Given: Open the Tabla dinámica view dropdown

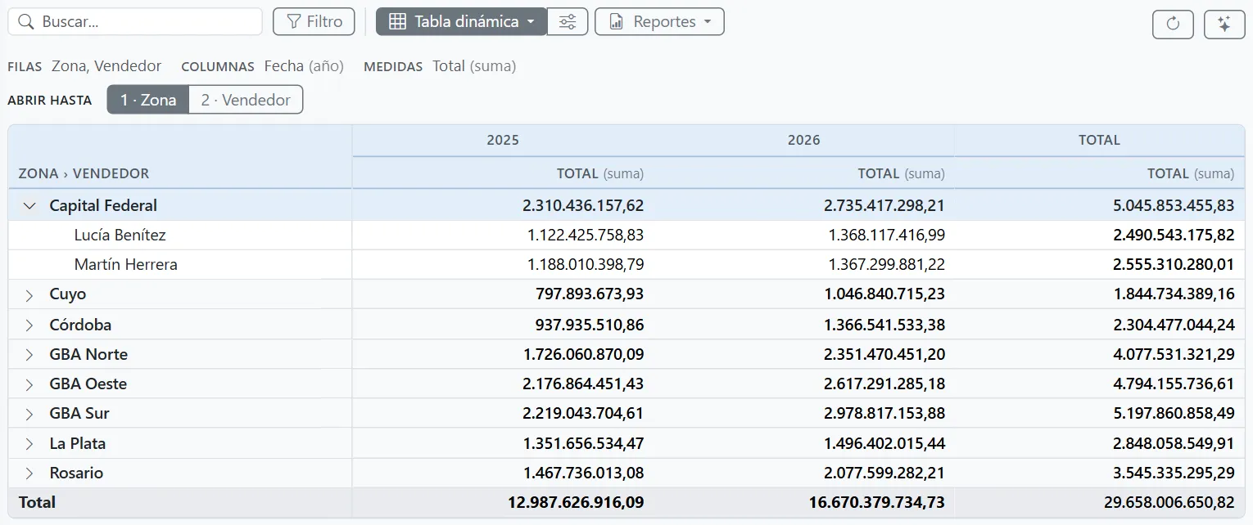Looking at the screenshot, I should [x=461, y=22].
